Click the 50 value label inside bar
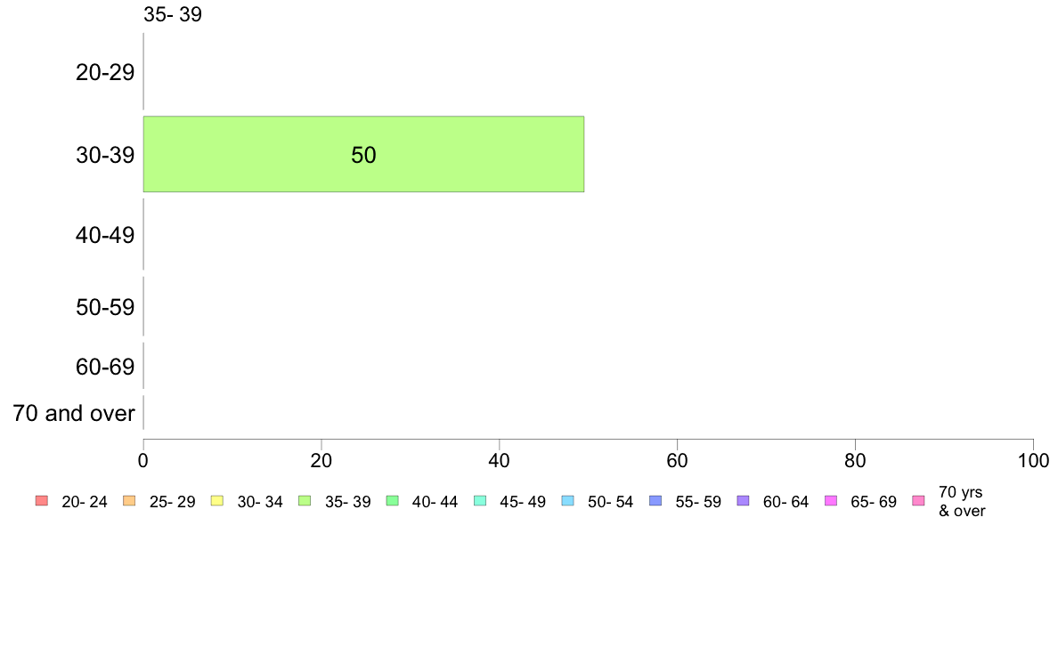Screen dimensions: 1058x655 tap(363, 155)
